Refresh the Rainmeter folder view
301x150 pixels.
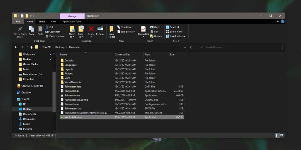coord(191,47)
